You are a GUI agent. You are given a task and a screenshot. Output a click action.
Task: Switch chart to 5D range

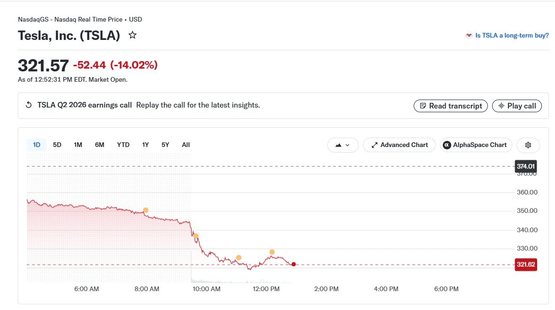click(57, 145)
